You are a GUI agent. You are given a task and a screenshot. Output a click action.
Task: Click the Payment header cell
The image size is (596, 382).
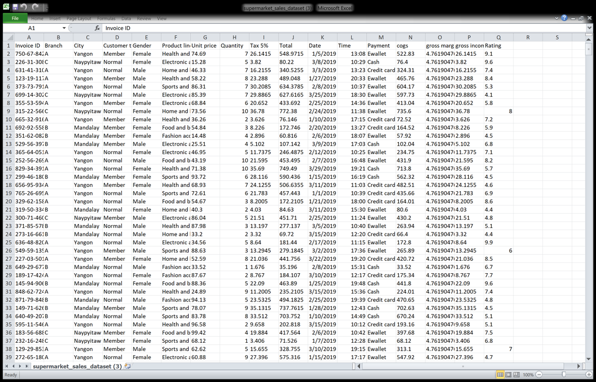tap(381, 46)
